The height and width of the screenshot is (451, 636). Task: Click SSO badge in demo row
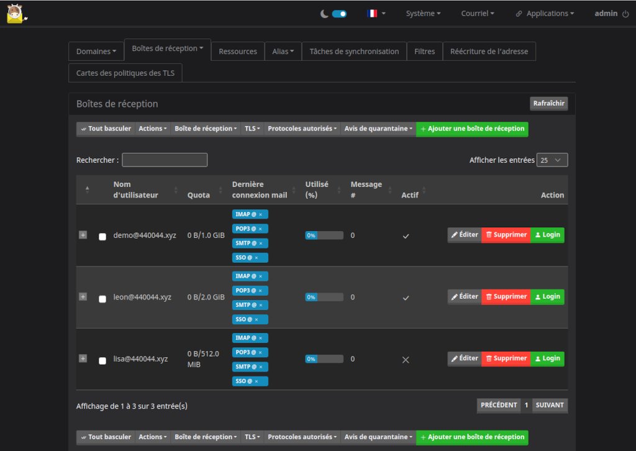(x=250, y=258)
